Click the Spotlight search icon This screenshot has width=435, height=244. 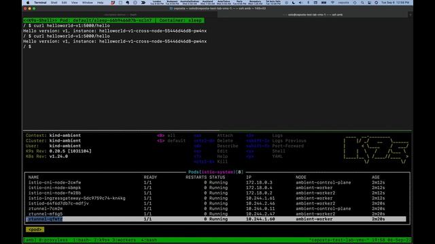(362, 3)
